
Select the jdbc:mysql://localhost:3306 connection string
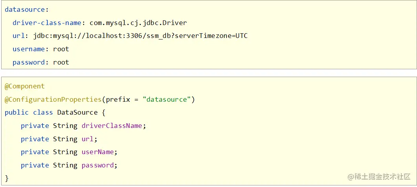click(x=141, y=36)
